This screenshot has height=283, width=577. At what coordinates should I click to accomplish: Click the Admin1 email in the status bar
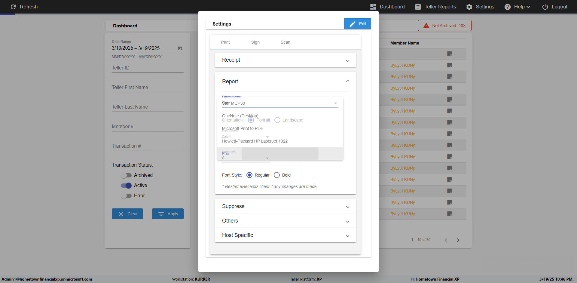coord(47,279)
